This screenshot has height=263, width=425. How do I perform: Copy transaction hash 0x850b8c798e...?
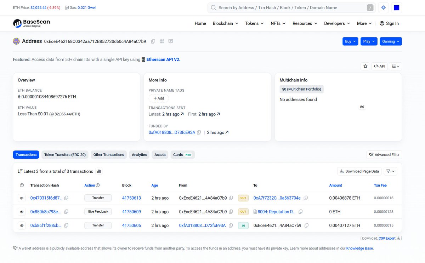[x=66, y=212]
